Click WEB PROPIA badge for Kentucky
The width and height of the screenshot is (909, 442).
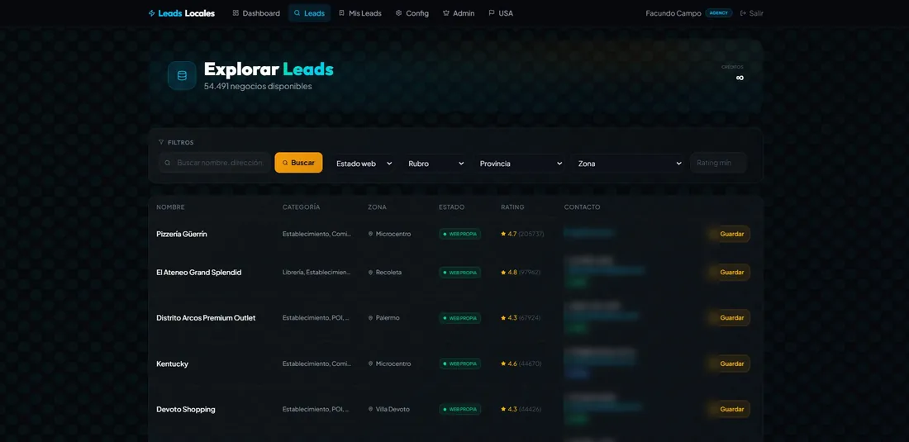[459, 364]
